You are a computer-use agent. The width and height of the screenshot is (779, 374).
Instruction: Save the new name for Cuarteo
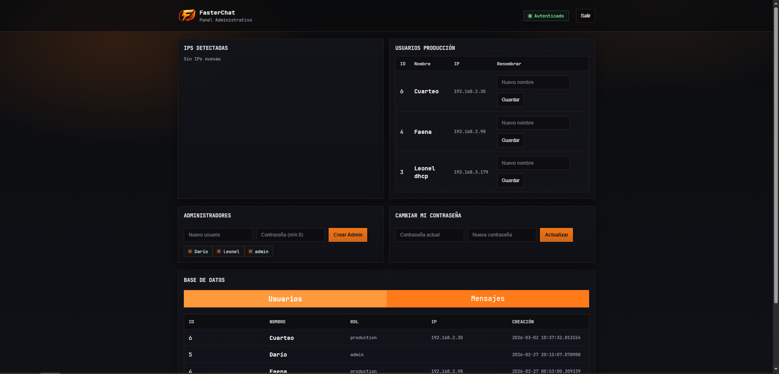(x=510, y=100)
